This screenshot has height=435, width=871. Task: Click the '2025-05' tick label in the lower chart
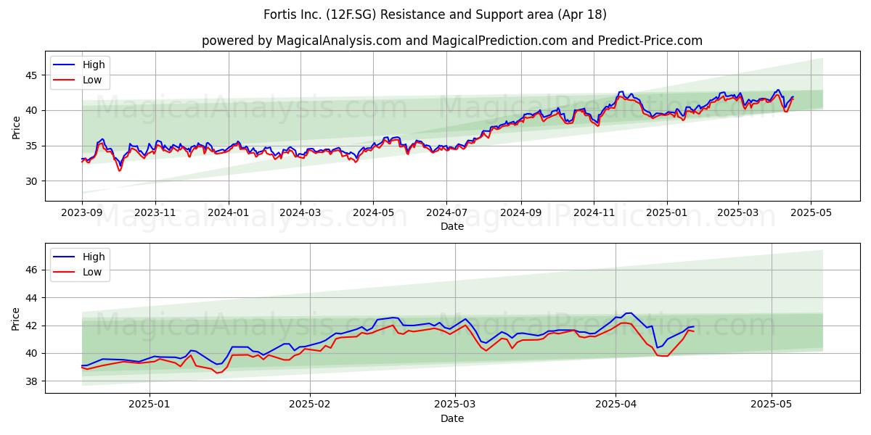pyautogui.click(x=771, y=405)
